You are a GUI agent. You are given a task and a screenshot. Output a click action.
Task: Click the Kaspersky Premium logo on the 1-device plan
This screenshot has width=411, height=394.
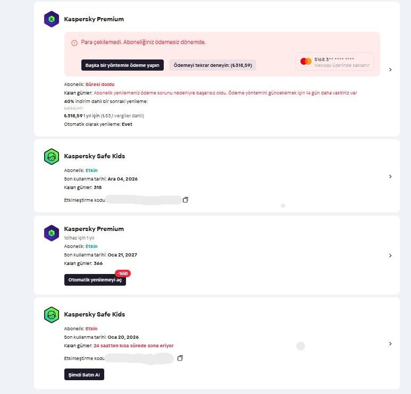52,232
